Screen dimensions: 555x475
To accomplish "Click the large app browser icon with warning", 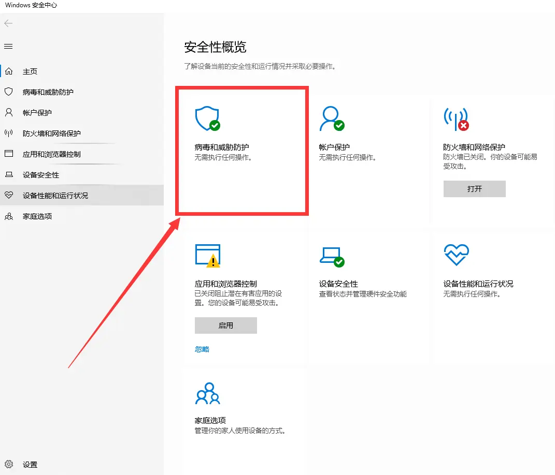I will [208, 256].
